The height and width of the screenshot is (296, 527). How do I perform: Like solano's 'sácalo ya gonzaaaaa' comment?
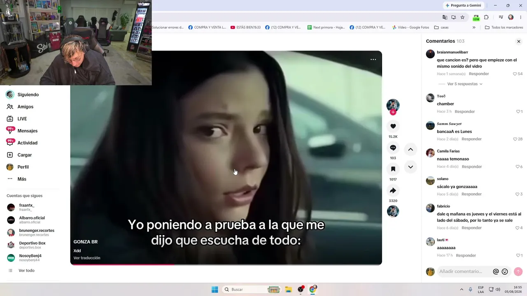[518, 194]
